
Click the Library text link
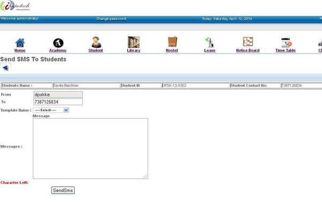[x=134, y=50]
